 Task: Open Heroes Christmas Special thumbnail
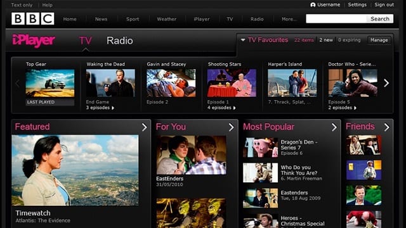tap(261, 221)
